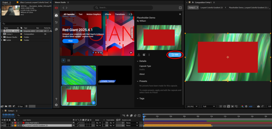Viewport: 272px width, 129px height.
Task: Create a new folder in Project panel
Action: point(6,106)
